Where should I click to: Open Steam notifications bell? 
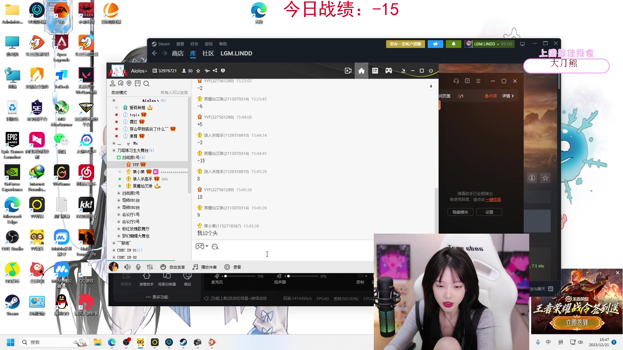click(x=454, y=44)
